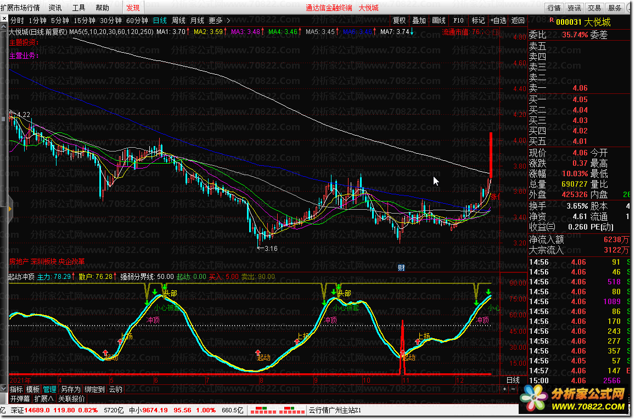Click the 深圳板块 sector link
Image resolution: width=635 pixels, height=420 pixels.
(x=43, y=262)
